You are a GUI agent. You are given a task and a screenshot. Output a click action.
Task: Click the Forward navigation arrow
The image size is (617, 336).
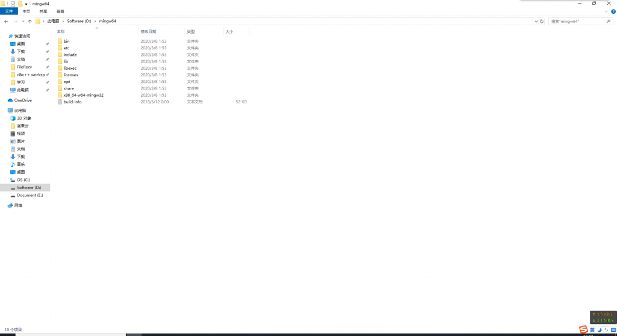tap(15, 21)
